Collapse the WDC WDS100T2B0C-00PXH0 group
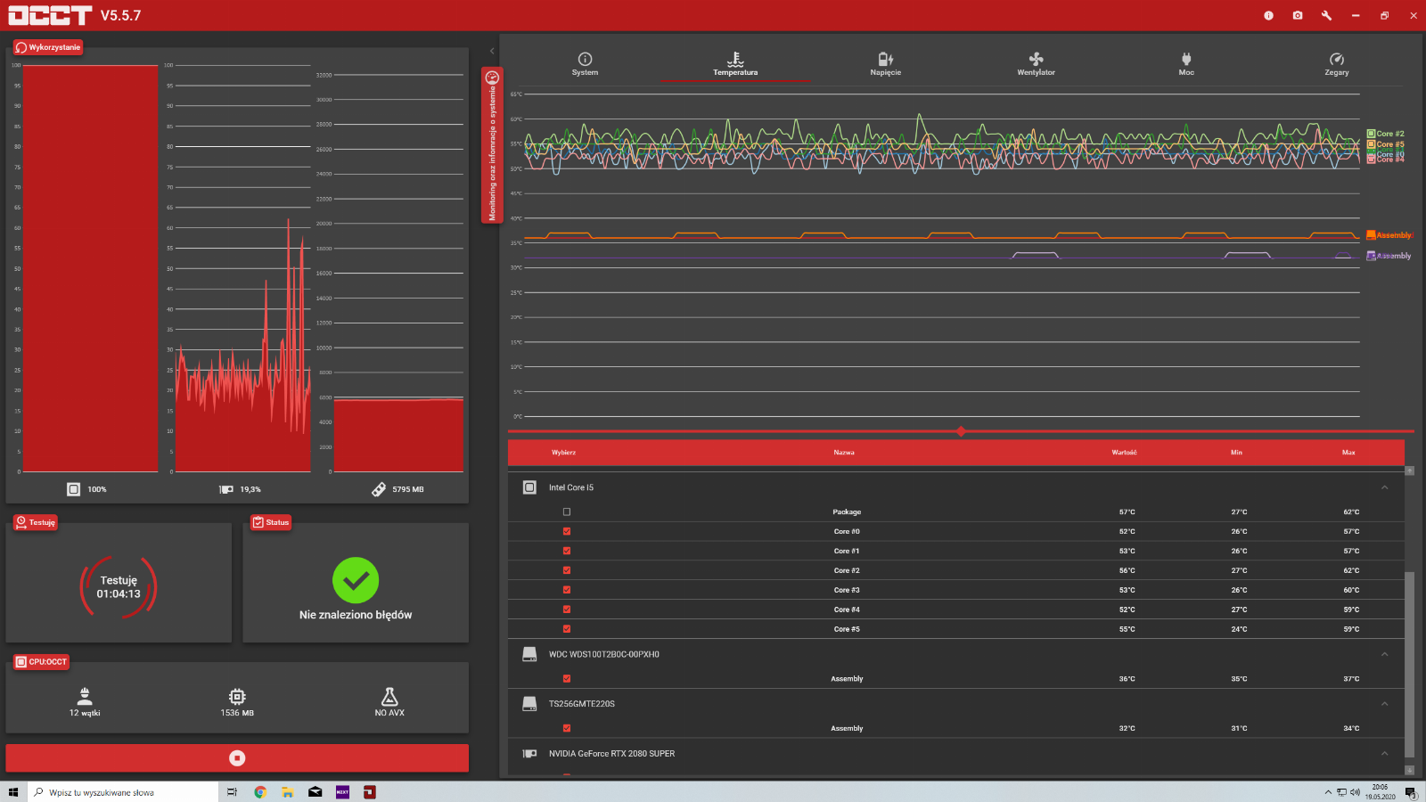Viewport: 1426px width, 802px height. click(1384, 654)
